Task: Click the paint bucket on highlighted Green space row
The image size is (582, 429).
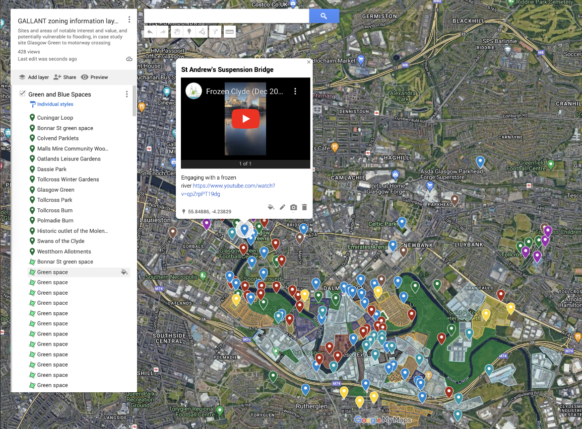Action: [124, 272]
